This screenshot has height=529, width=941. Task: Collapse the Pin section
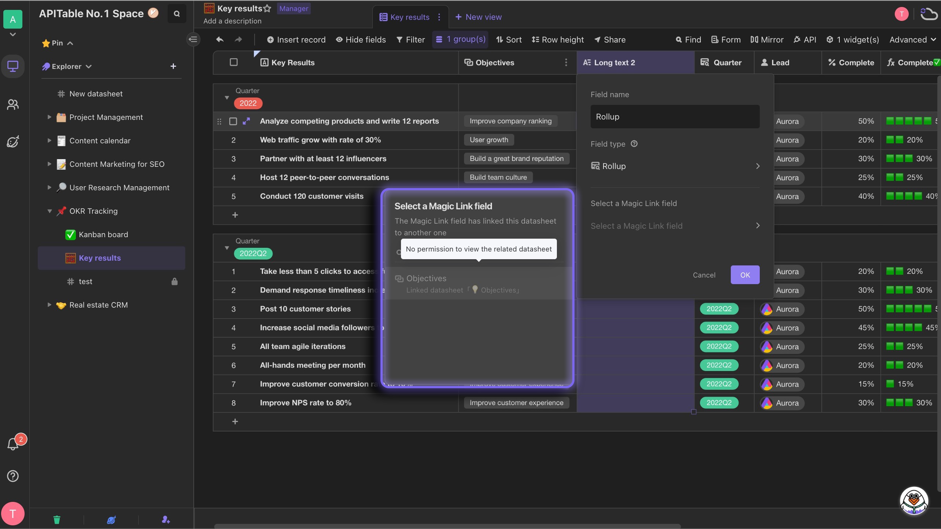(x=58, y=43)
